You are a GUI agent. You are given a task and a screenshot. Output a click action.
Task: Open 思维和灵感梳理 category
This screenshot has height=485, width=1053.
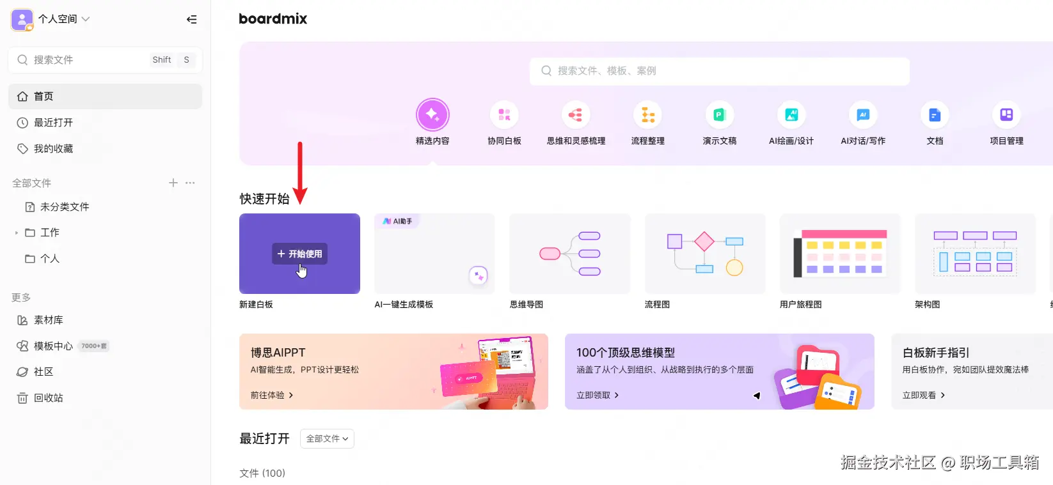pyautogui.click(x=576, y=115)
